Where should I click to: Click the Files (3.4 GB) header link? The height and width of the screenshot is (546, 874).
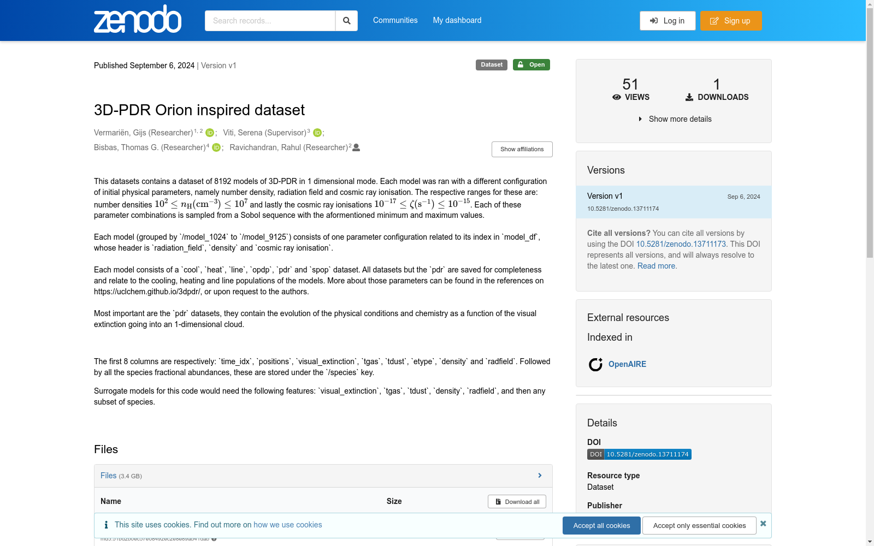(x=108, y=476)
